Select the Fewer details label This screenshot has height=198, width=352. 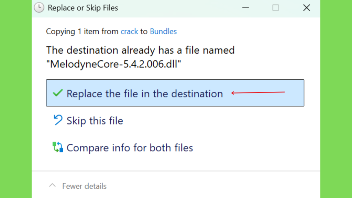(x=85, y=186)
